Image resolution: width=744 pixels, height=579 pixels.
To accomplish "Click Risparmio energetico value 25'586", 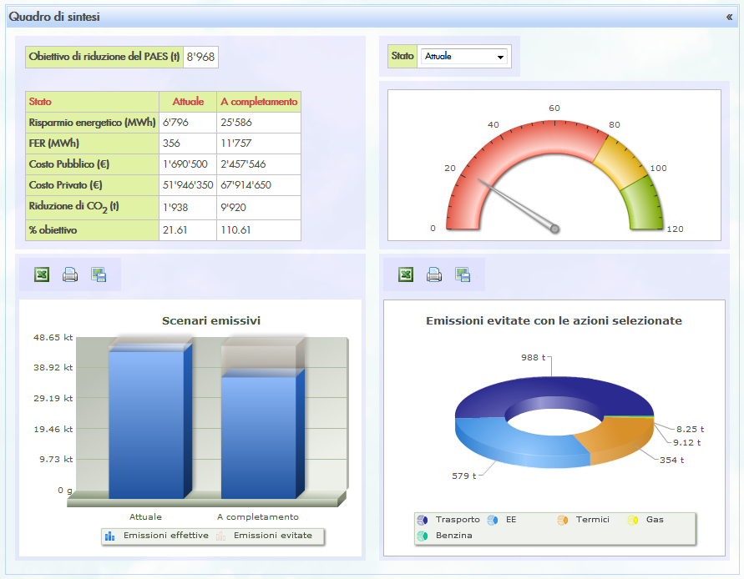I will [x=259, y=123].
